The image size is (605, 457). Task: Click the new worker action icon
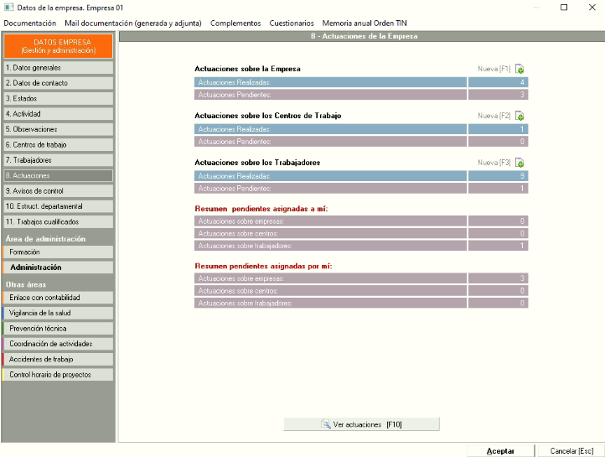(x=520, y=163)
